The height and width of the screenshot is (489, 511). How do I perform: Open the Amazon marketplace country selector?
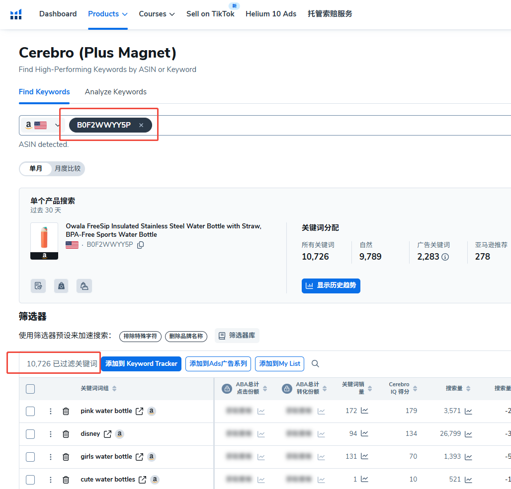(x=42, y=125)
